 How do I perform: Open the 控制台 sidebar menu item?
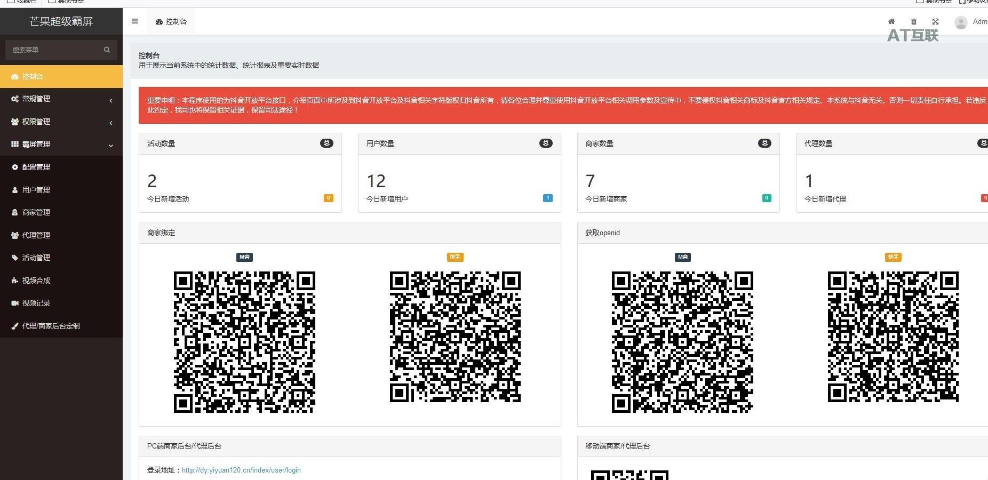pyautogui.click(x=61, y=76)
